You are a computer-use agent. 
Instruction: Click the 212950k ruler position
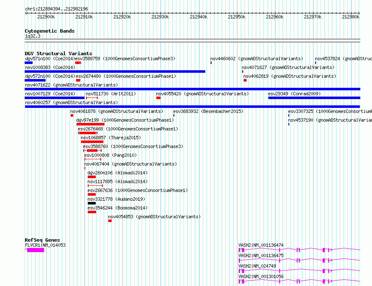(x=237, y=17)
